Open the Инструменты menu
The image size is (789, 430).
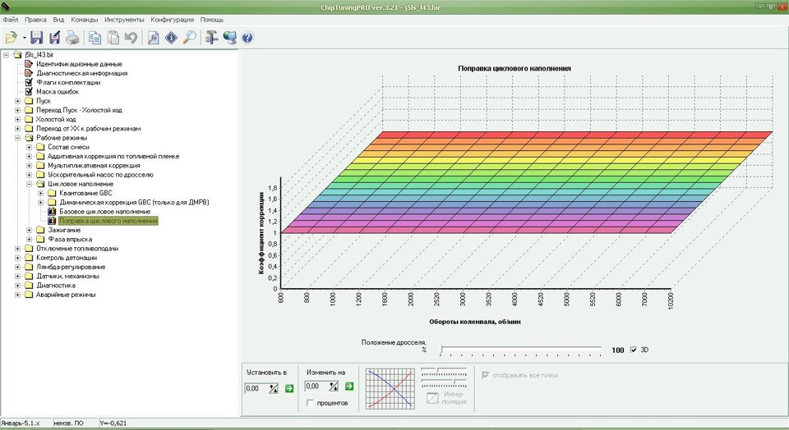click(x=124, y=20)
